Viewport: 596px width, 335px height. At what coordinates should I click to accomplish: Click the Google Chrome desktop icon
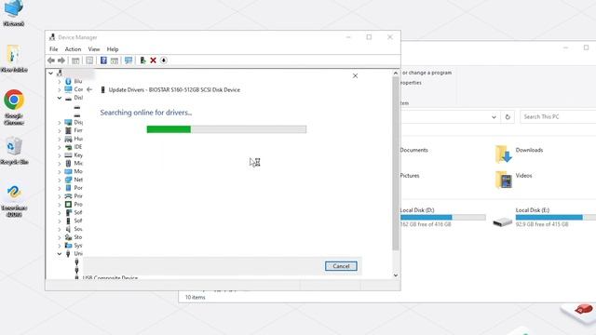coord(14,100)
